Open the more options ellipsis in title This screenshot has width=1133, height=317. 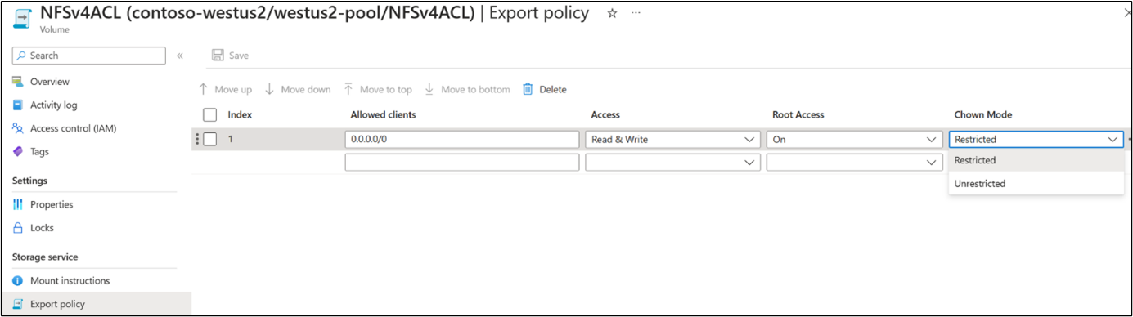tap(636, 13)
